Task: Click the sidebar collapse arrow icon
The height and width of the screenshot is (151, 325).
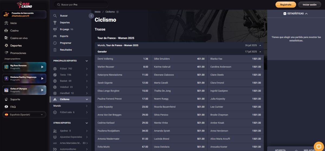Action: (x=91, y=16)
